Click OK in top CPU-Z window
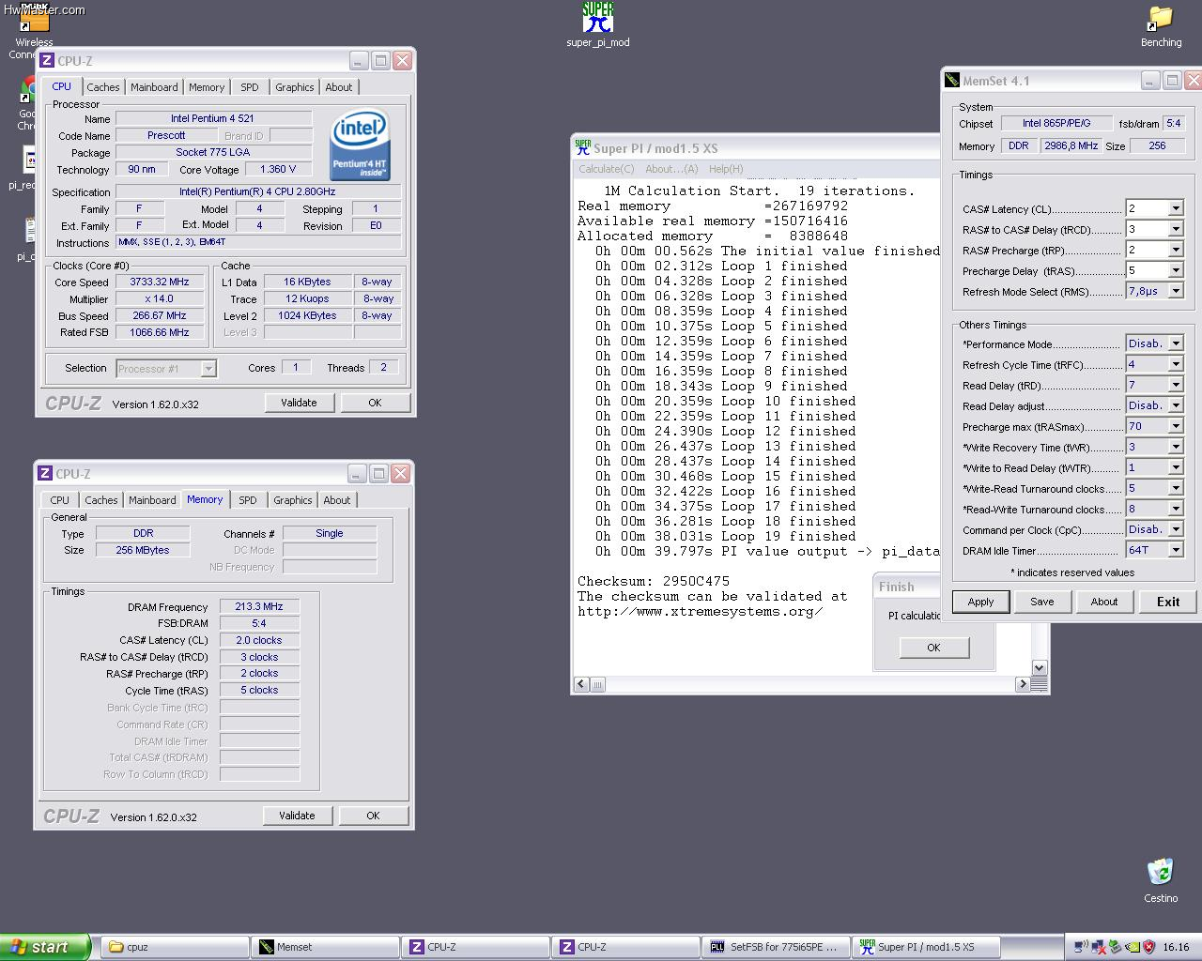The image size is (1202, 961). [375, 403]
